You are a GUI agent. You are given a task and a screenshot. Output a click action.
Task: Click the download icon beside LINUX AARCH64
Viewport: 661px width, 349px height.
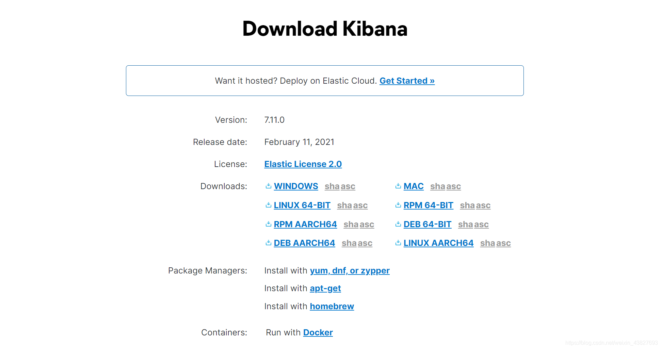398,243
